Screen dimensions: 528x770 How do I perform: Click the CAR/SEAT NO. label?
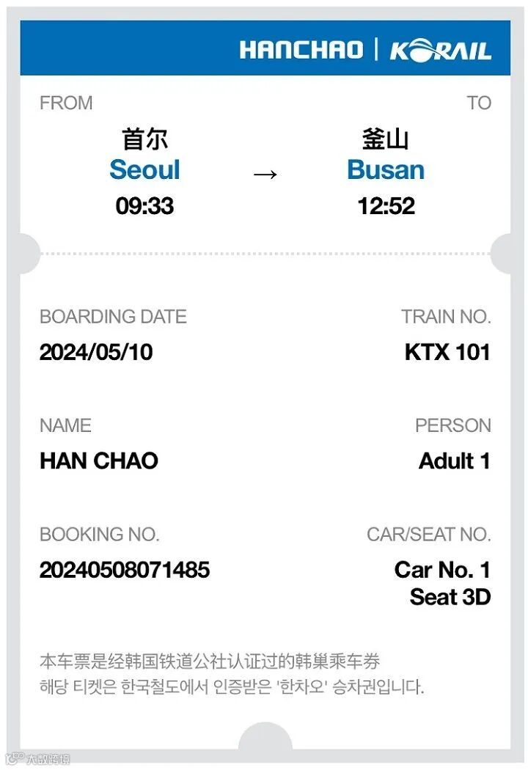[428, 535]
